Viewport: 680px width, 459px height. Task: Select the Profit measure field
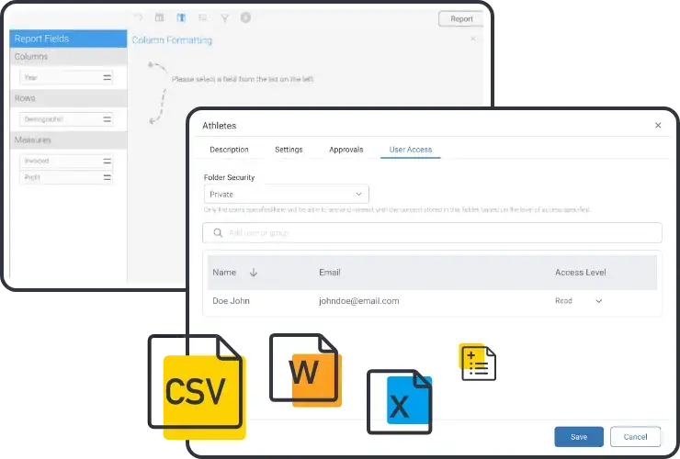pos(66,178)
